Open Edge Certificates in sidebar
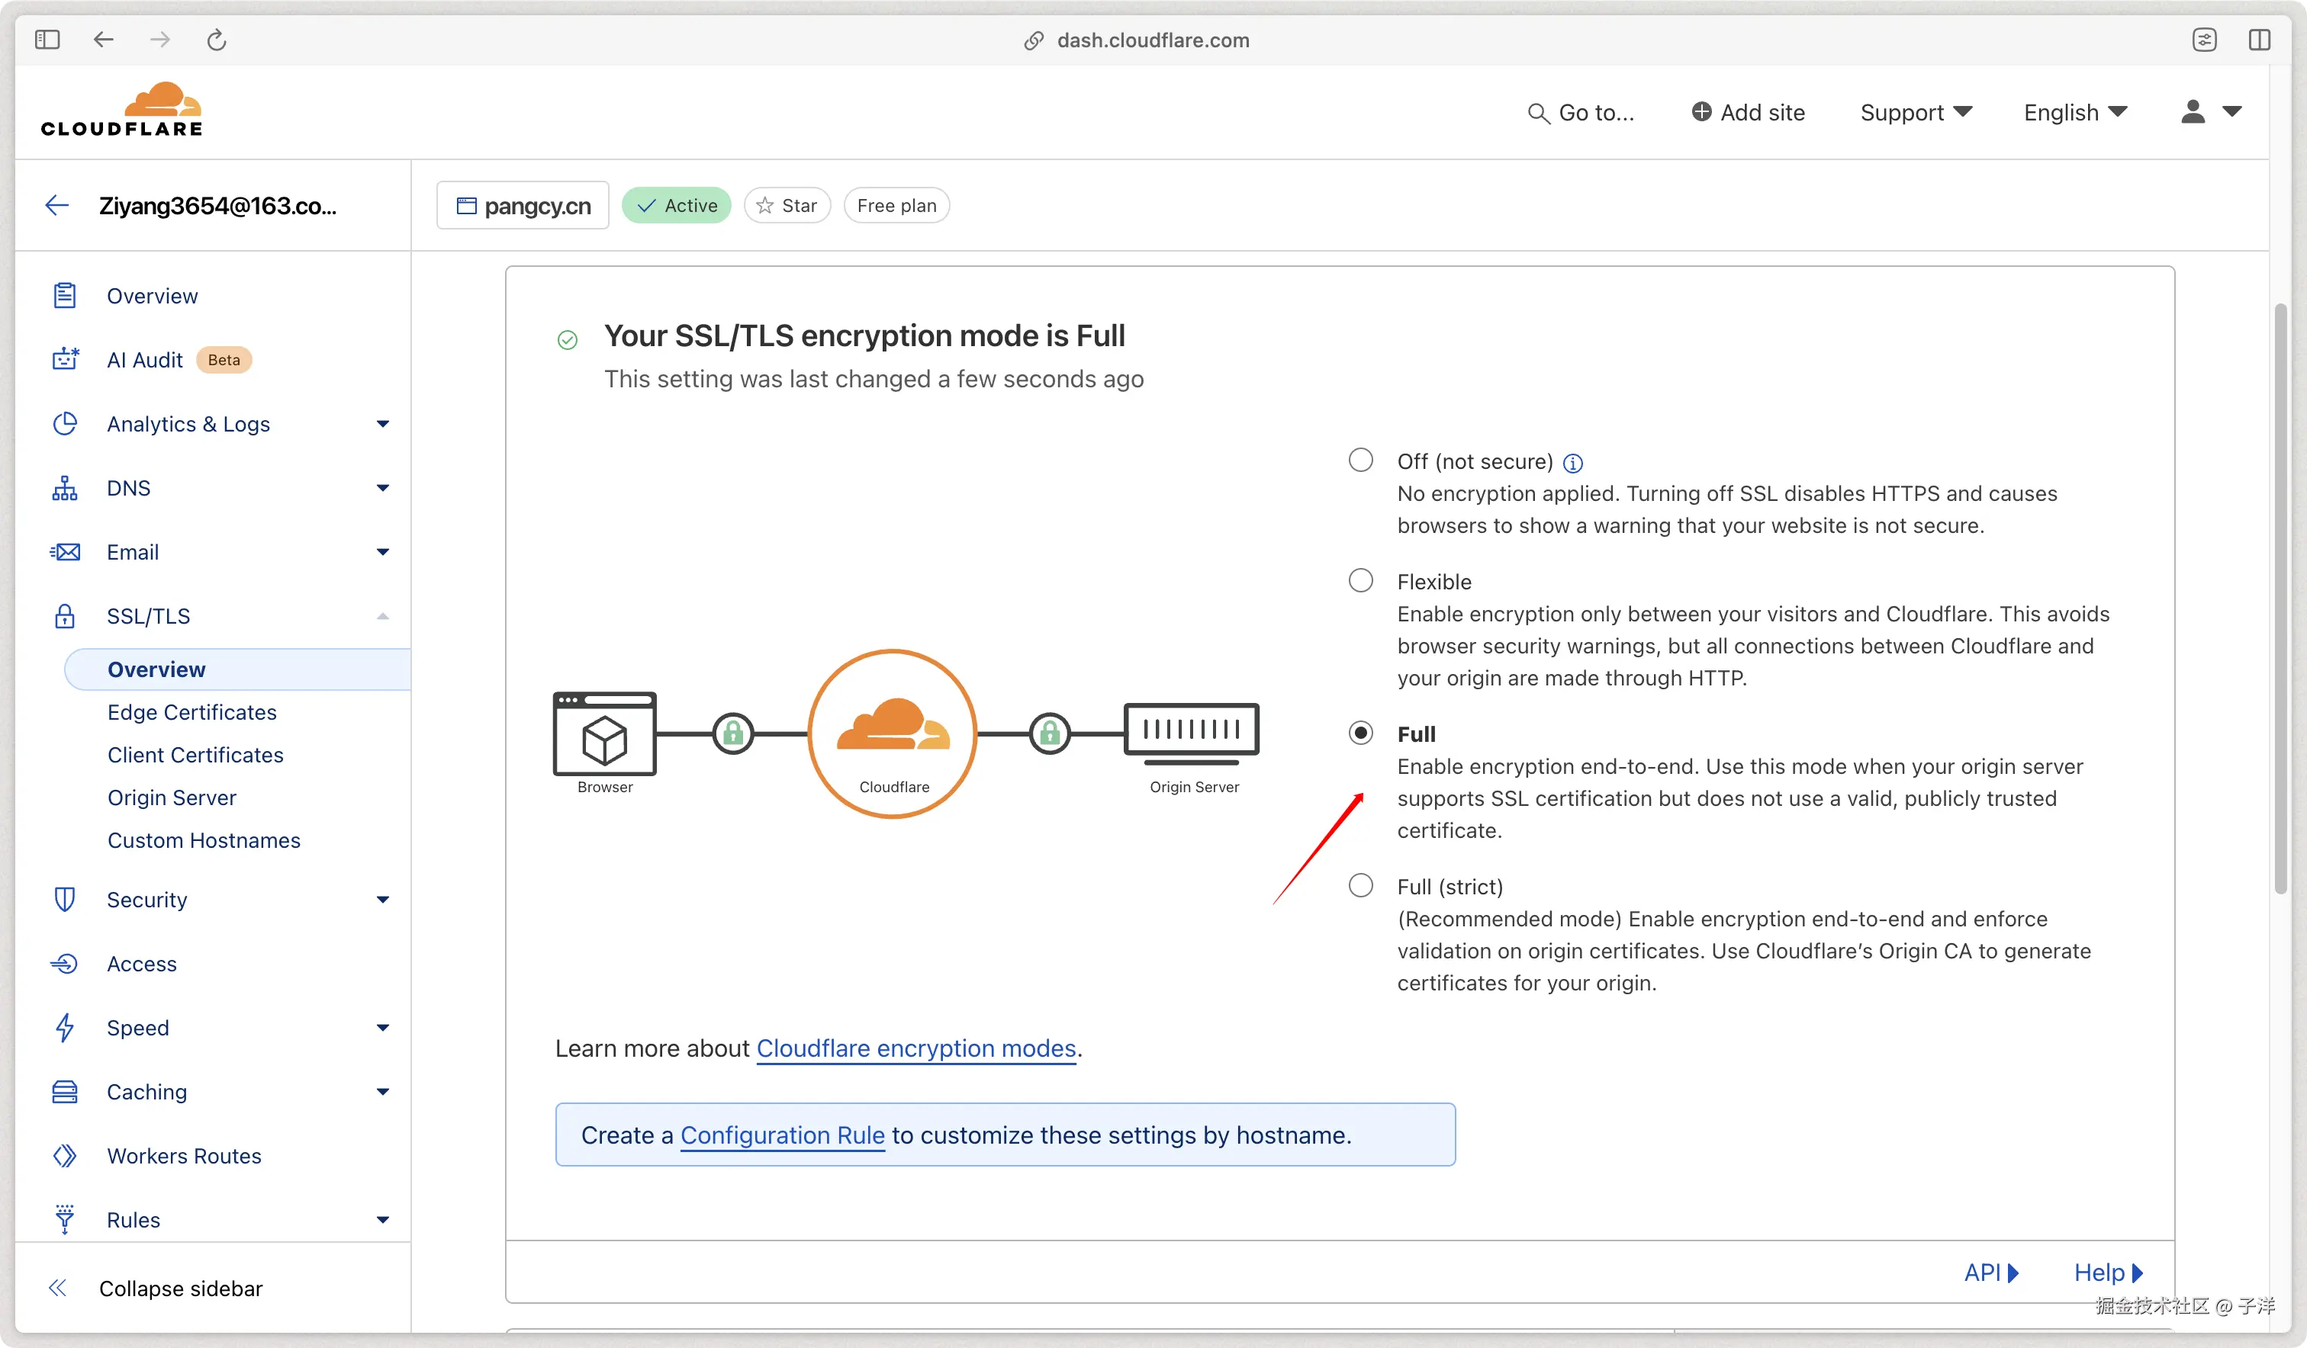This screenshot has height=1348, width=2307. point(191,712)
